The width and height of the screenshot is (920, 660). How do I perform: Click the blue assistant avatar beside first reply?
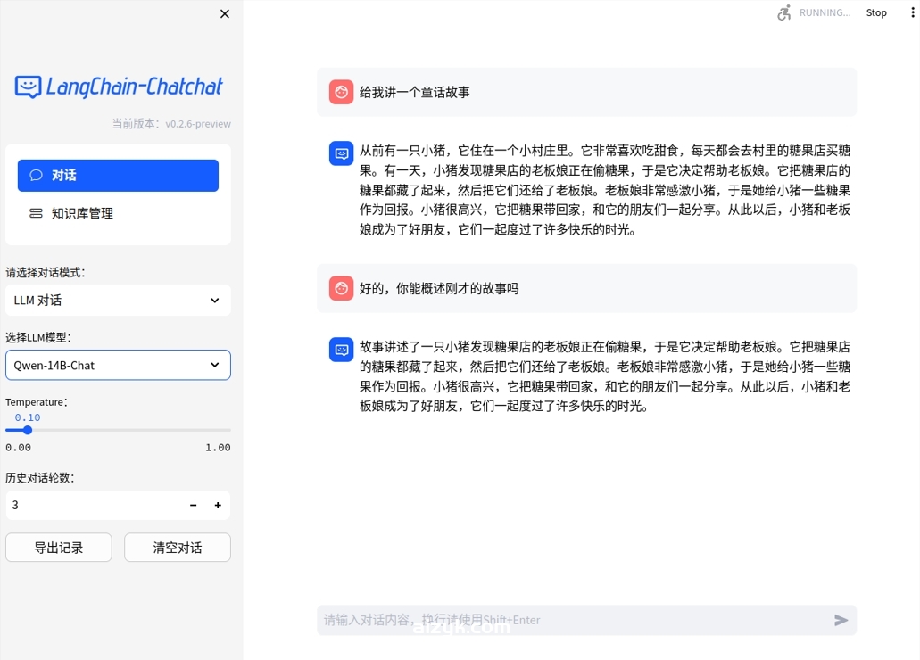pos(341,153)
